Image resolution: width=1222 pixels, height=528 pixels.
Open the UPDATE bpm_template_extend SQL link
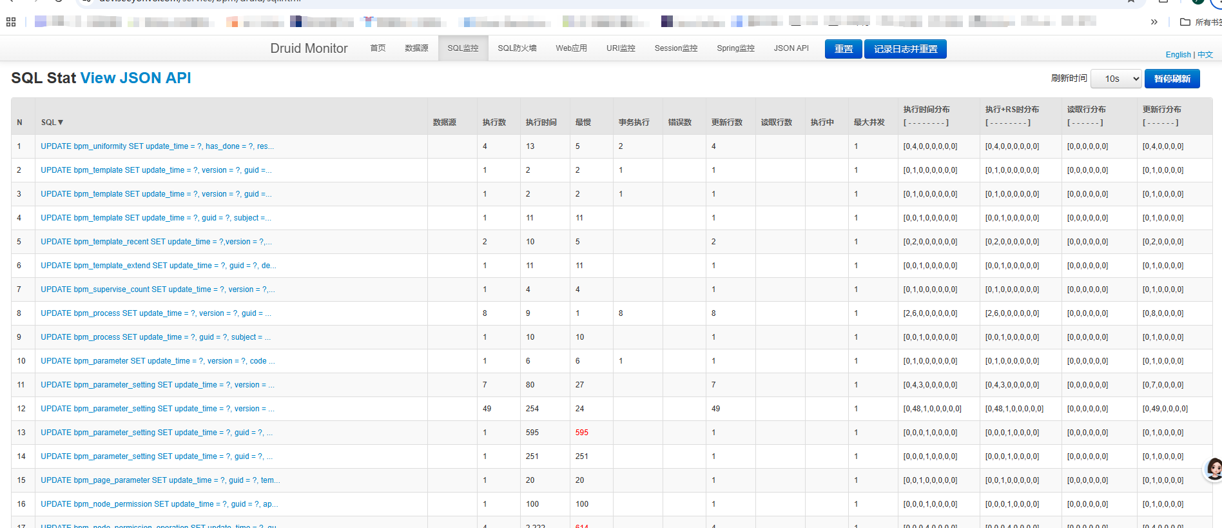coord(159,266)
